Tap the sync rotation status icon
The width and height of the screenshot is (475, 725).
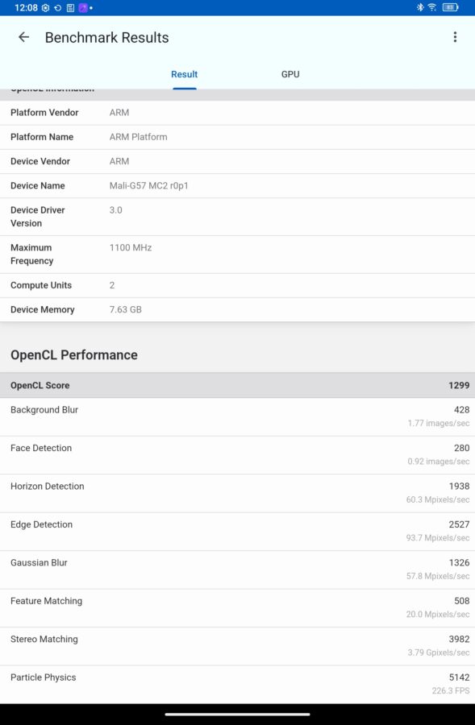pyautogui.click(x=58, y=8)
